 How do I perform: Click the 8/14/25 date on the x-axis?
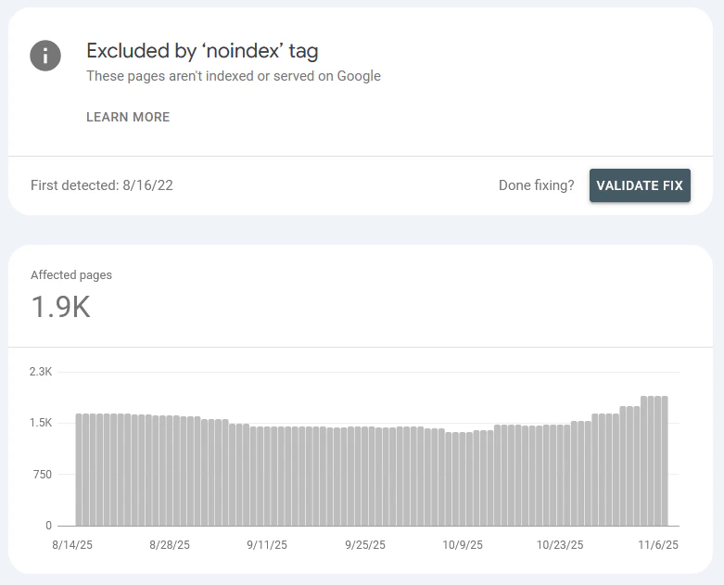73,545
